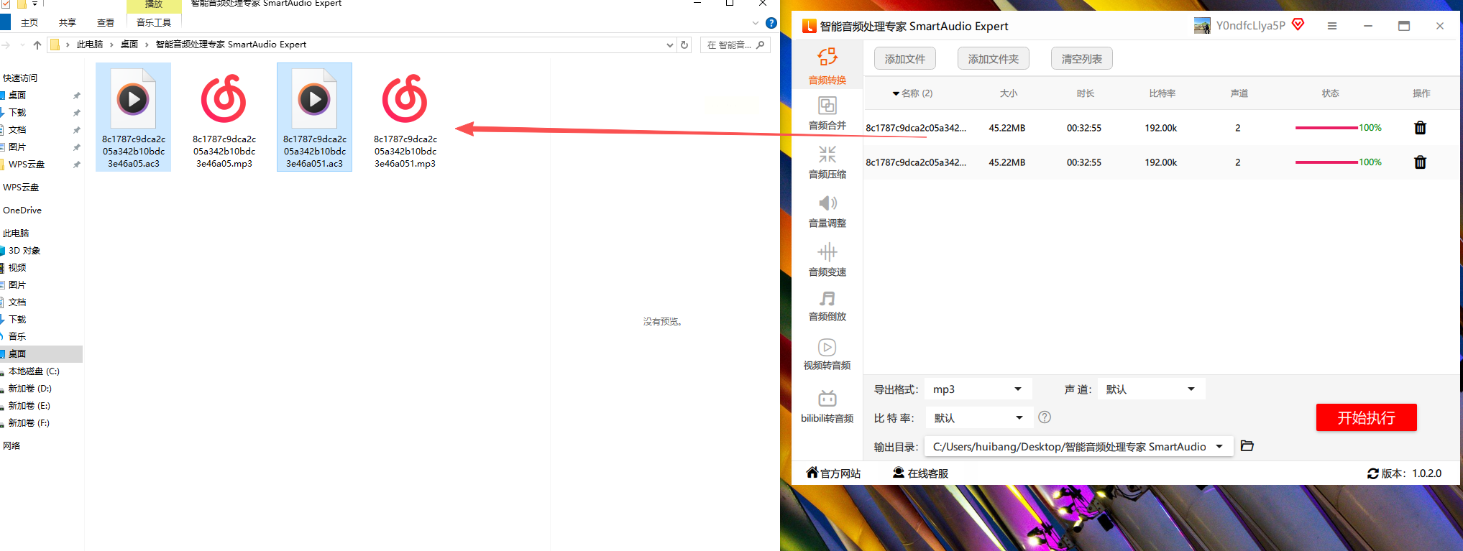Open Explorer help question mark icon
The width and height of the screenshot is (1463, 551).
pos(771,23)
